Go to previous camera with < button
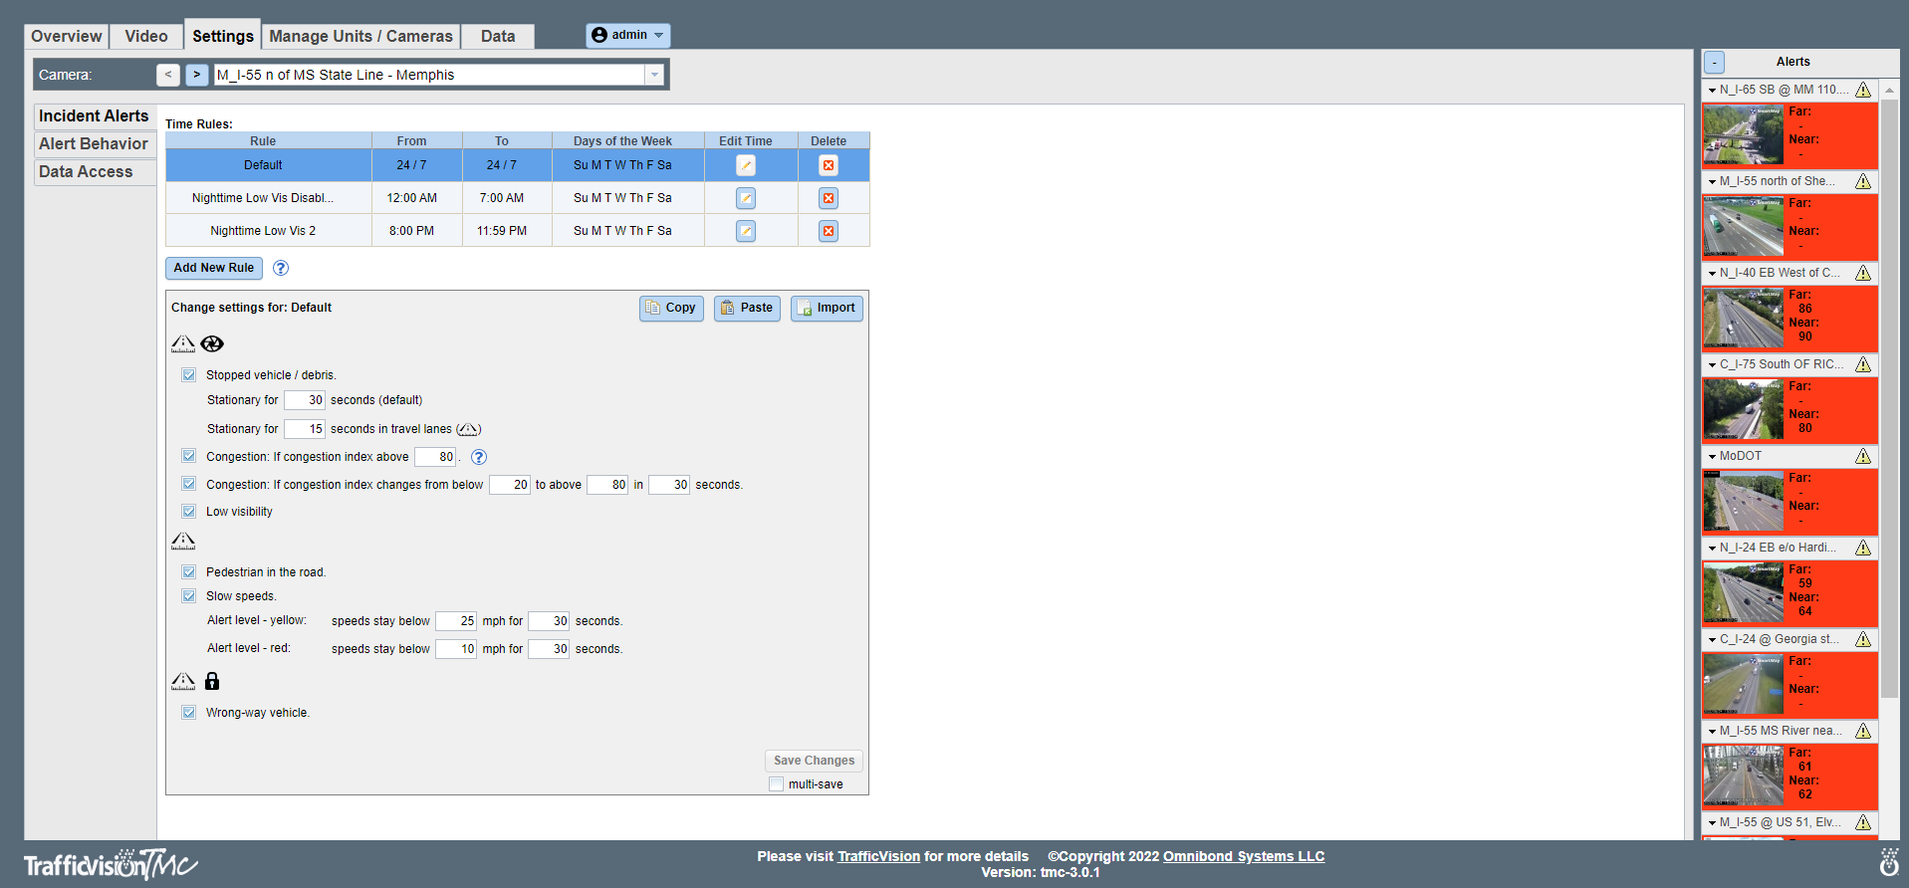Viewport: 1909px width, 888px height. (168, 75)
